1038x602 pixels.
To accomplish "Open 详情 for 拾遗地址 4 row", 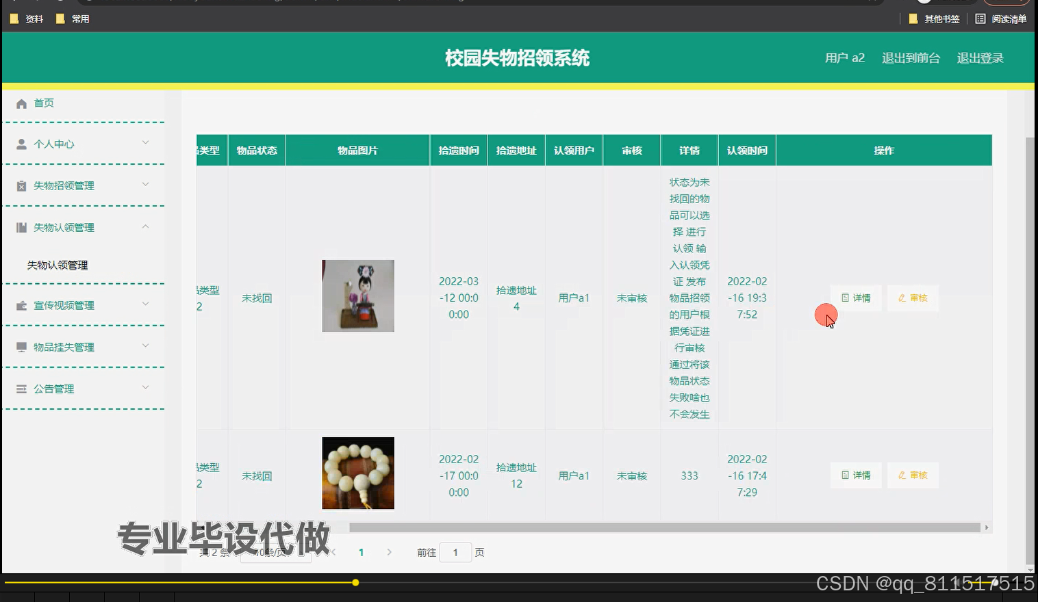I will (x=856, y=298).
